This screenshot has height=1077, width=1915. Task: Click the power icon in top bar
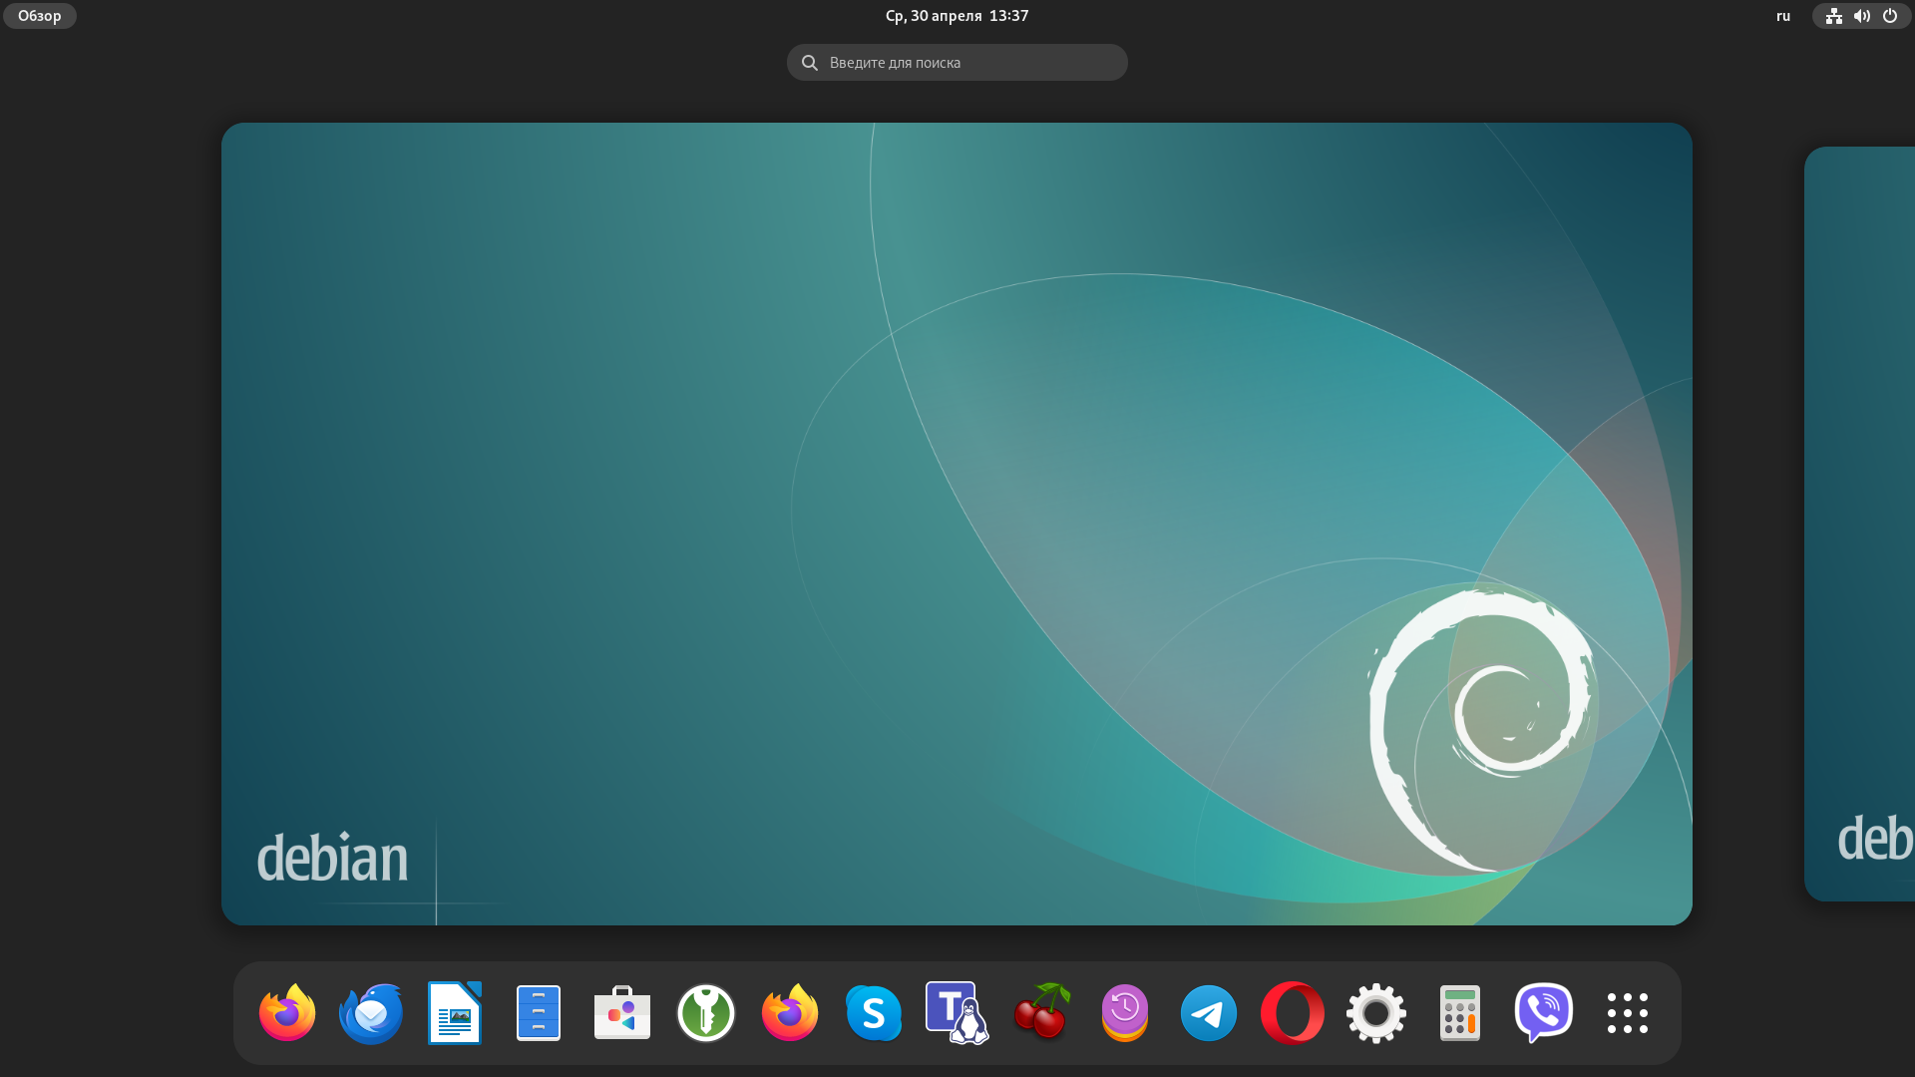[x=1890, y=16]
